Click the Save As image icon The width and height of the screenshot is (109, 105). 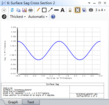point(24,10)
